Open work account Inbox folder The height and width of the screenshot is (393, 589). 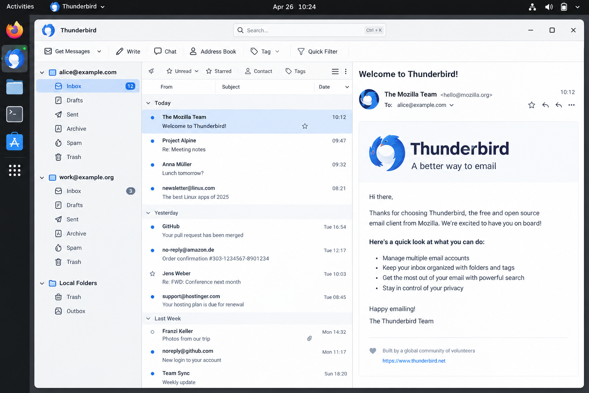(x=88, y=191)
